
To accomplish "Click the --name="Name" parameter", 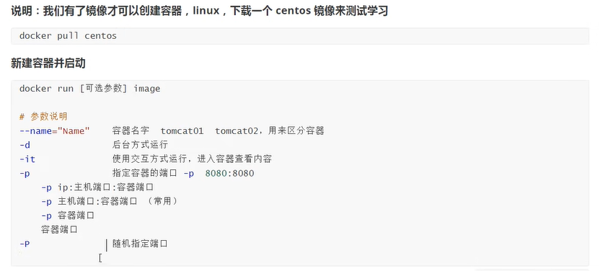I will (54, 131).
